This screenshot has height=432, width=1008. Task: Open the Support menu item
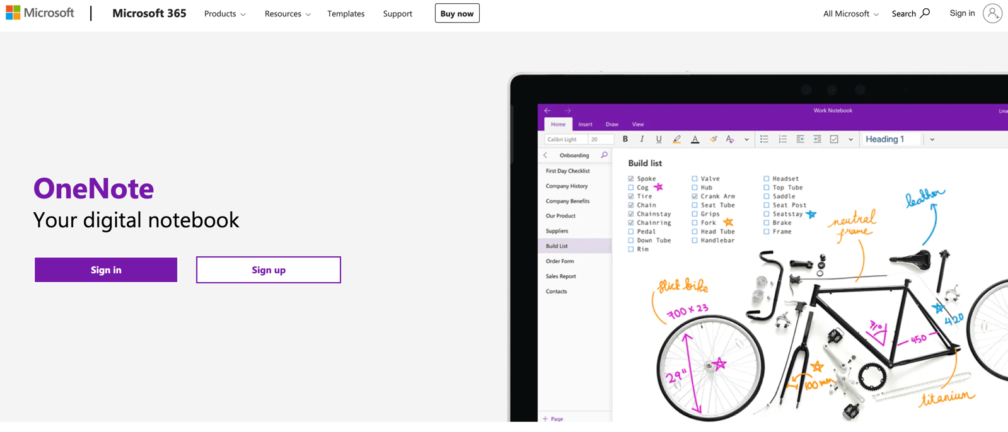tap(398, 14)
